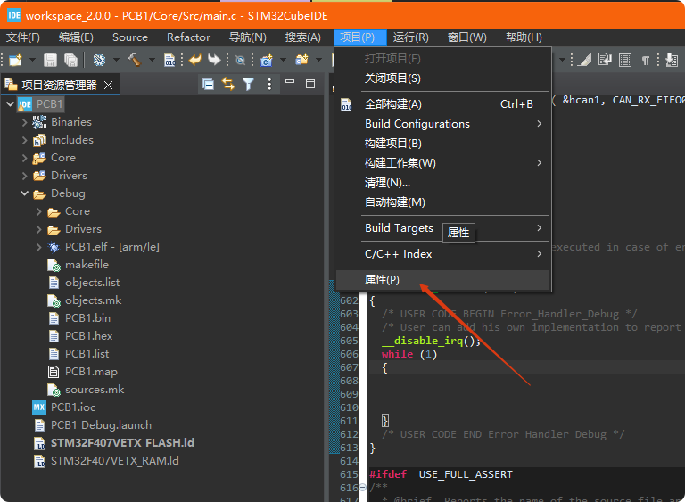Show whitespace characters pilcrow icon
Screen dimensions: 685x502
pyautogui.click(x=646, y=60)
